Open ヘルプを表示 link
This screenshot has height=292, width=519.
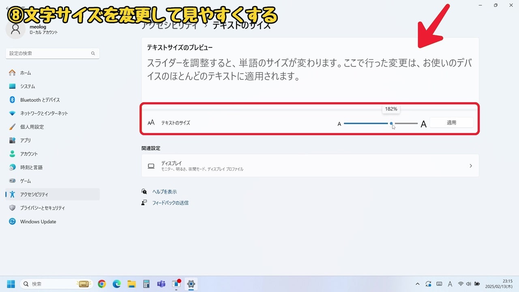tap(165, 192)
